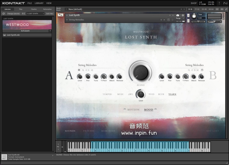
Task: Click the Manage Libraries button
Action: pos(13,13)
